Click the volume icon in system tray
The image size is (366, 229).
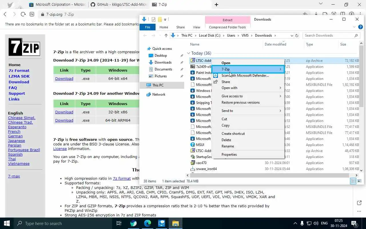click(316, 223)
